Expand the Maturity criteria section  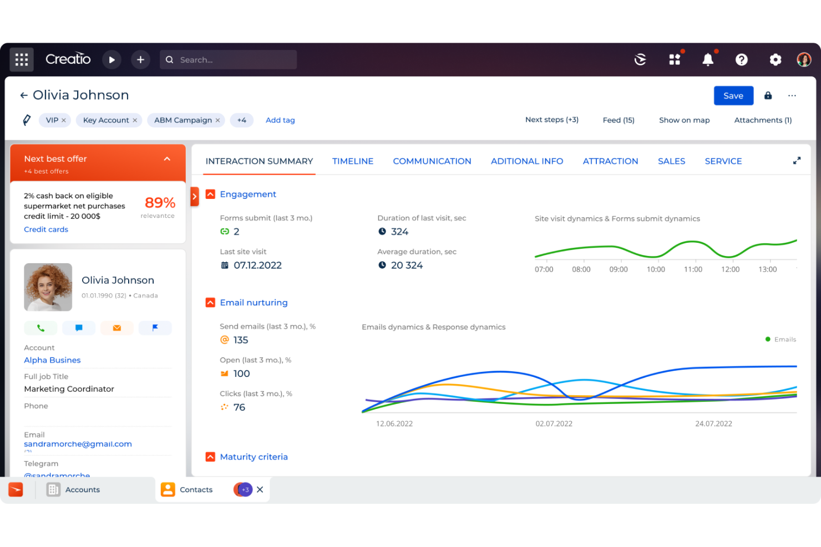pyautogui.click(x=210, y=457)
